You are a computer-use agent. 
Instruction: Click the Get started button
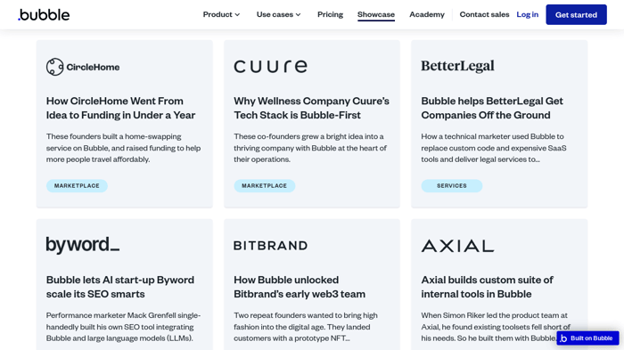coord(576,15)
